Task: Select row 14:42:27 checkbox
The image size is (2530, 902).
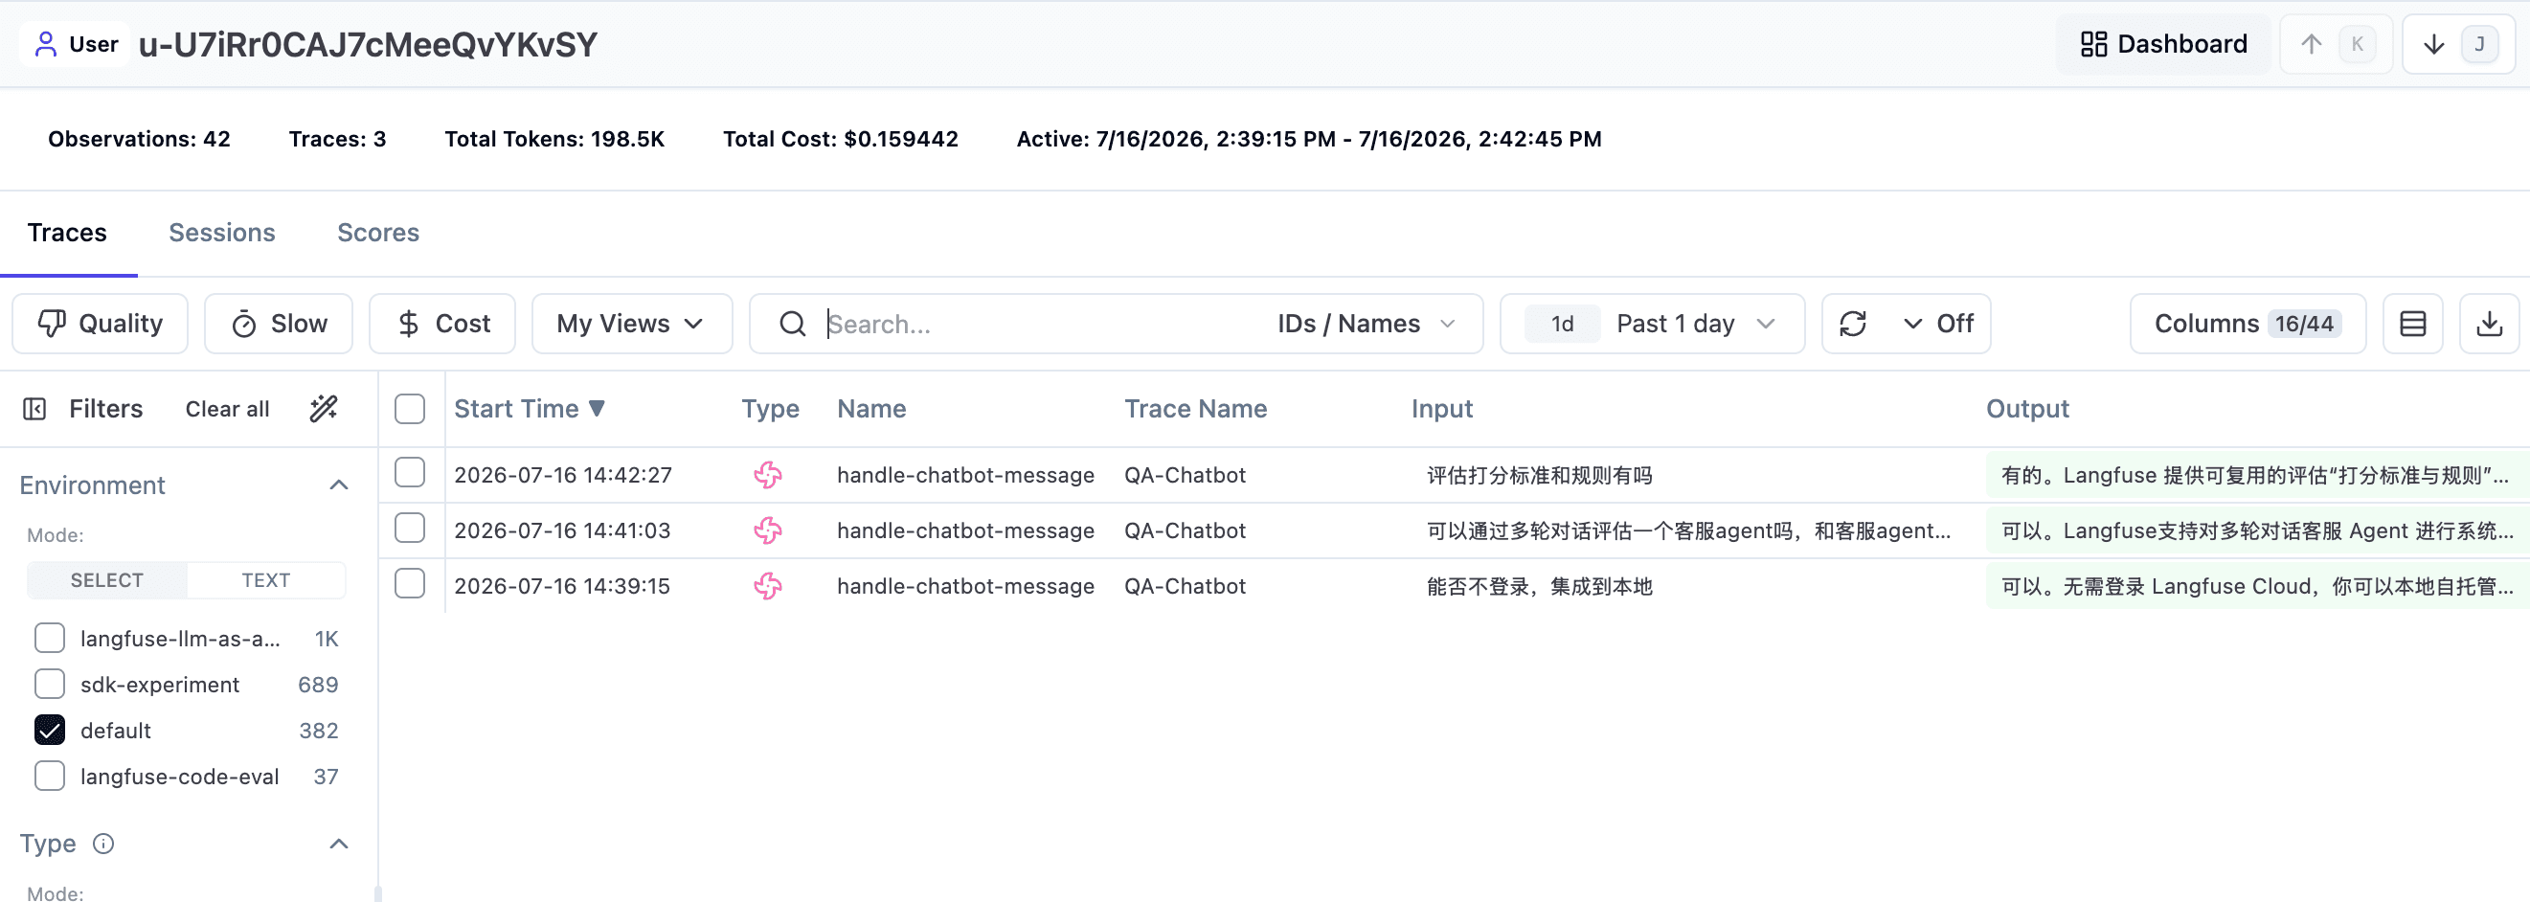Action: coord(410,473)
